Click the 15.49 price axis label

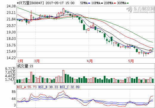click(x=11, y=51)
